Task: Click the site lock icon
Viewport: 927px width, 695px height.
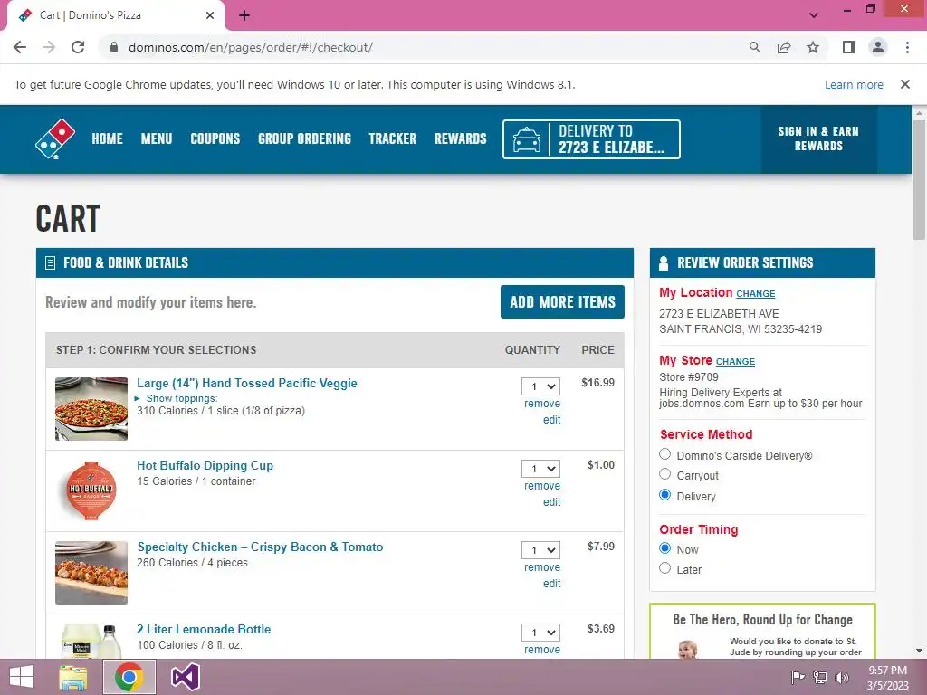Action: coord(114,47)
